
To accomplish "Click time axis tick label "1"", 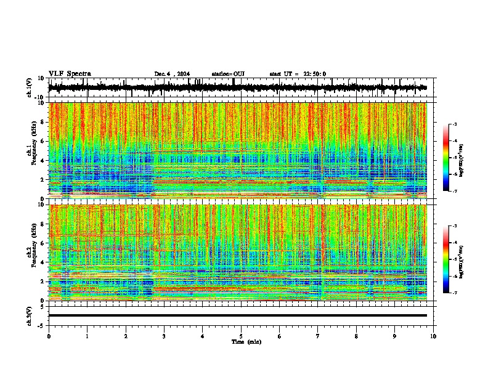I will point(87,336).
